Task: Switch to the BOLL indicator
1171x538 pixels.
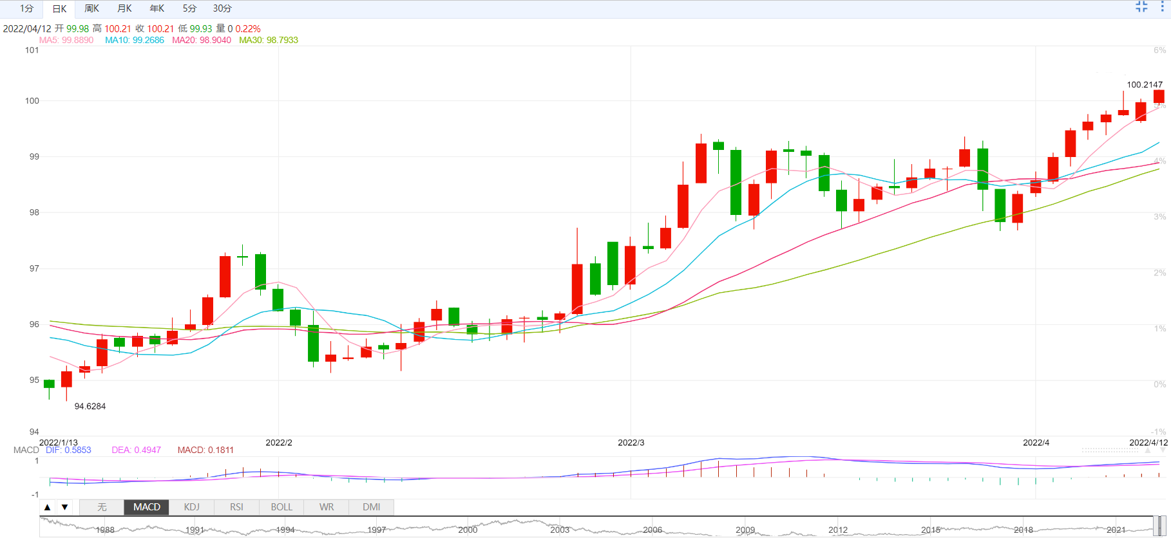Action: point(281,507)
